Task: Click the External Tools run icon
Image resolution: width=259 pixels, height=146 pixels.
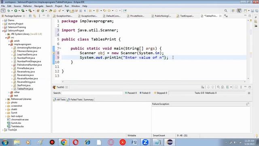Action: click(x=30, y=11)
